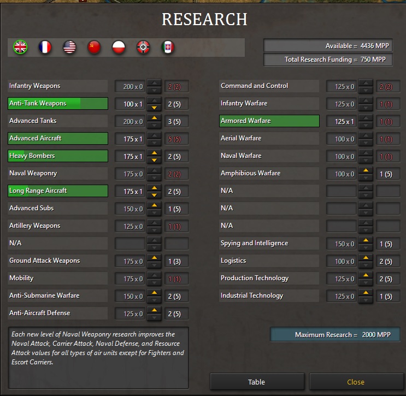Select Artillery Weapons research row
406x396 pixels.
(x=57, y=226)
